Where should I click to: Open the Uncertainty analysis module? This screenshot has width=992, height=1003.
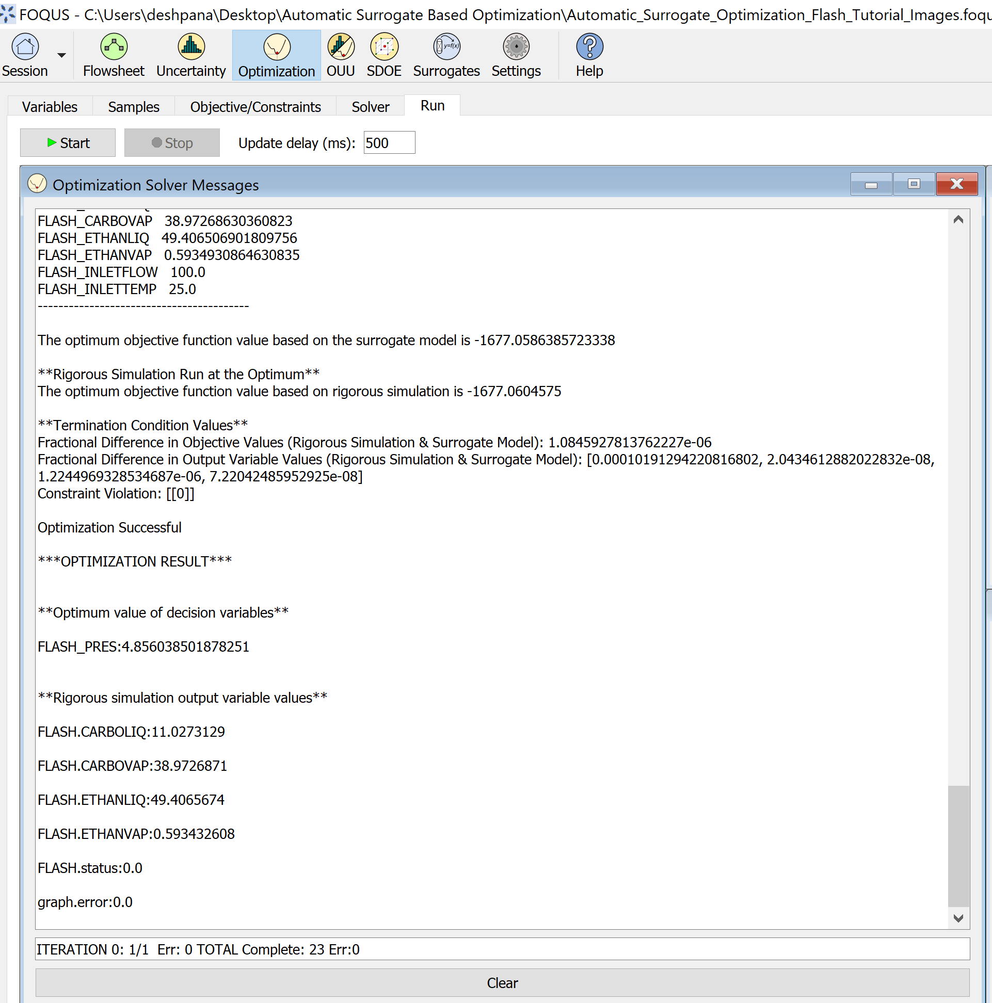coord(190,55)
